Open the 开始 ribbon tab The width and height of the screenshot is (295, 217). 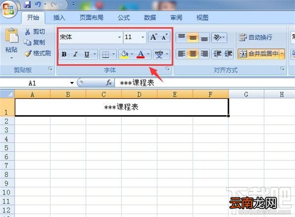point(33,18)
